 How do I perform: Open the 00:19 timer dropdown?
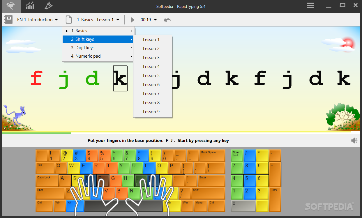coord(149,20)
